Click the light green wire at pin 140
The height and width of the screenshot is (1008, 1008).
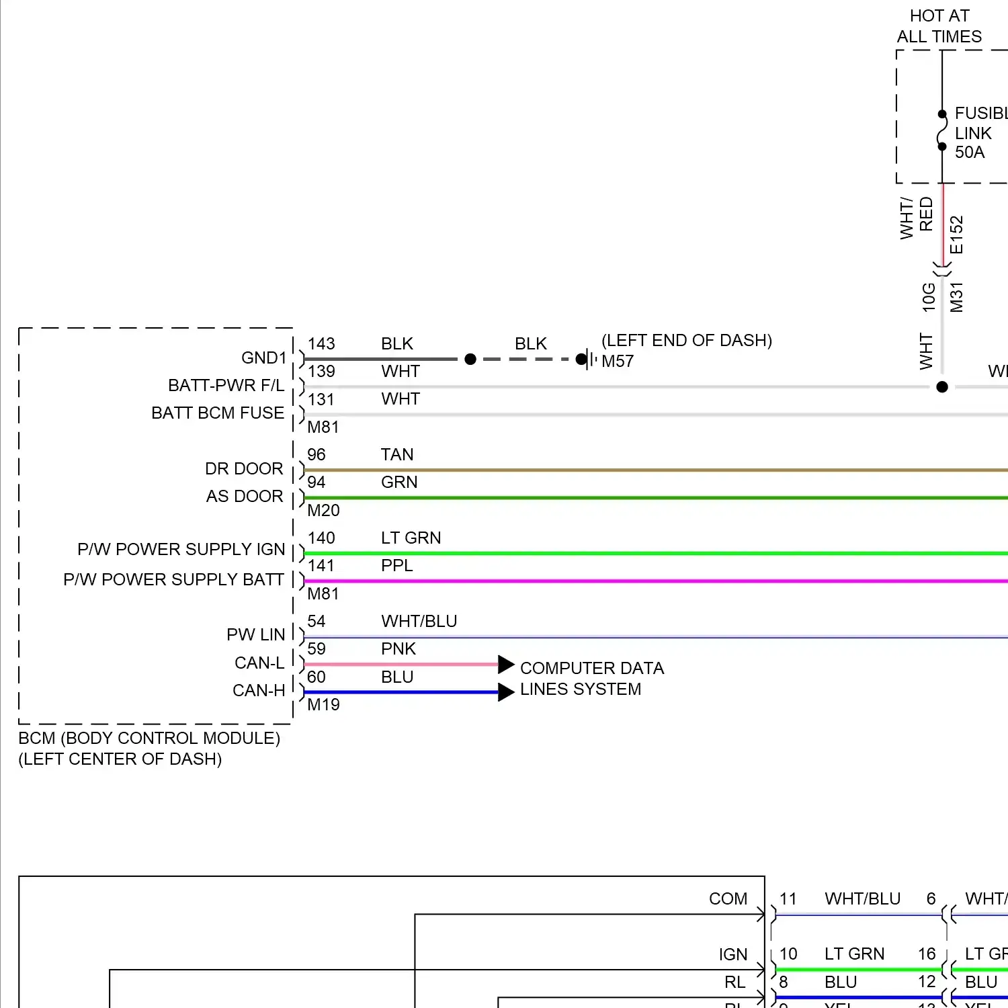pos(605,553)
